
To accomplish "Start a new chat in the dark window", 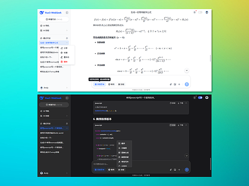I will (x=54, y=105).
